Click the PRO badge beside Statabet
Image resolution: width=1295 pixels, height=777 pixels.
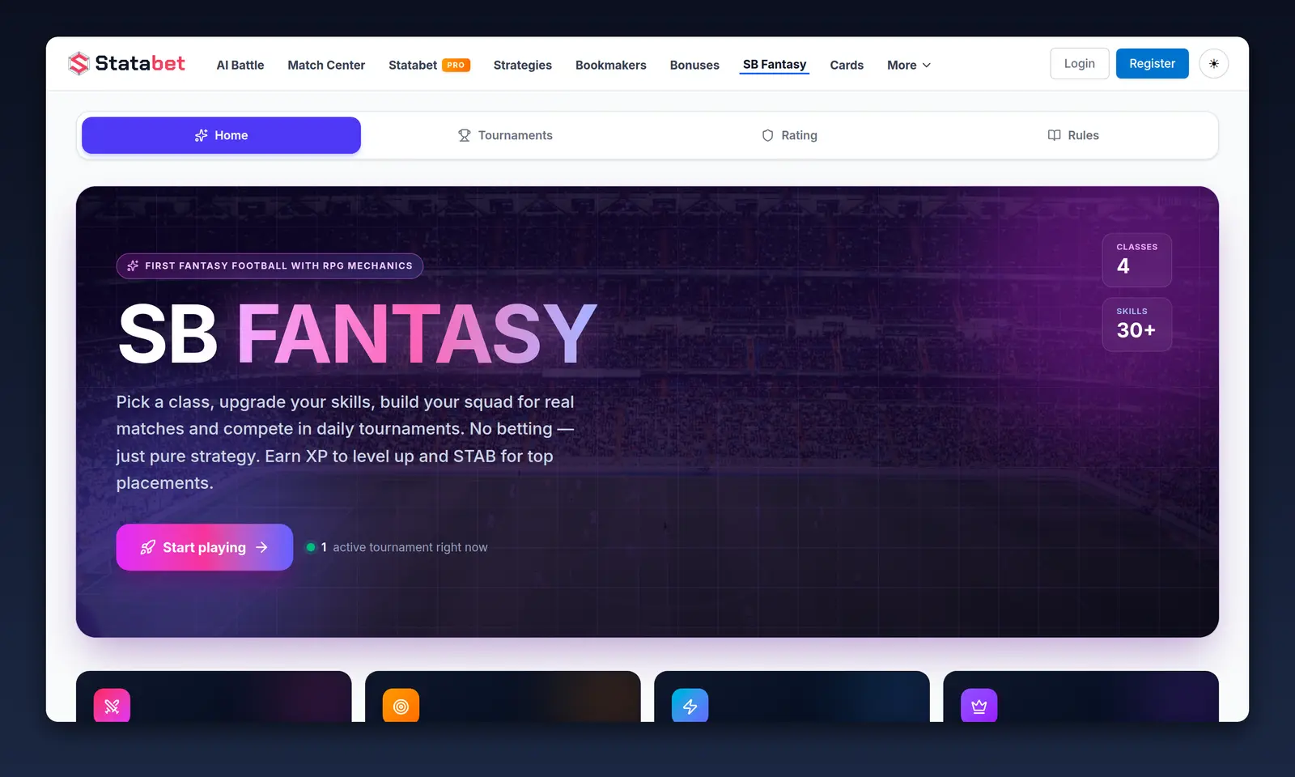pyautogui.click(x=456, y=65)
